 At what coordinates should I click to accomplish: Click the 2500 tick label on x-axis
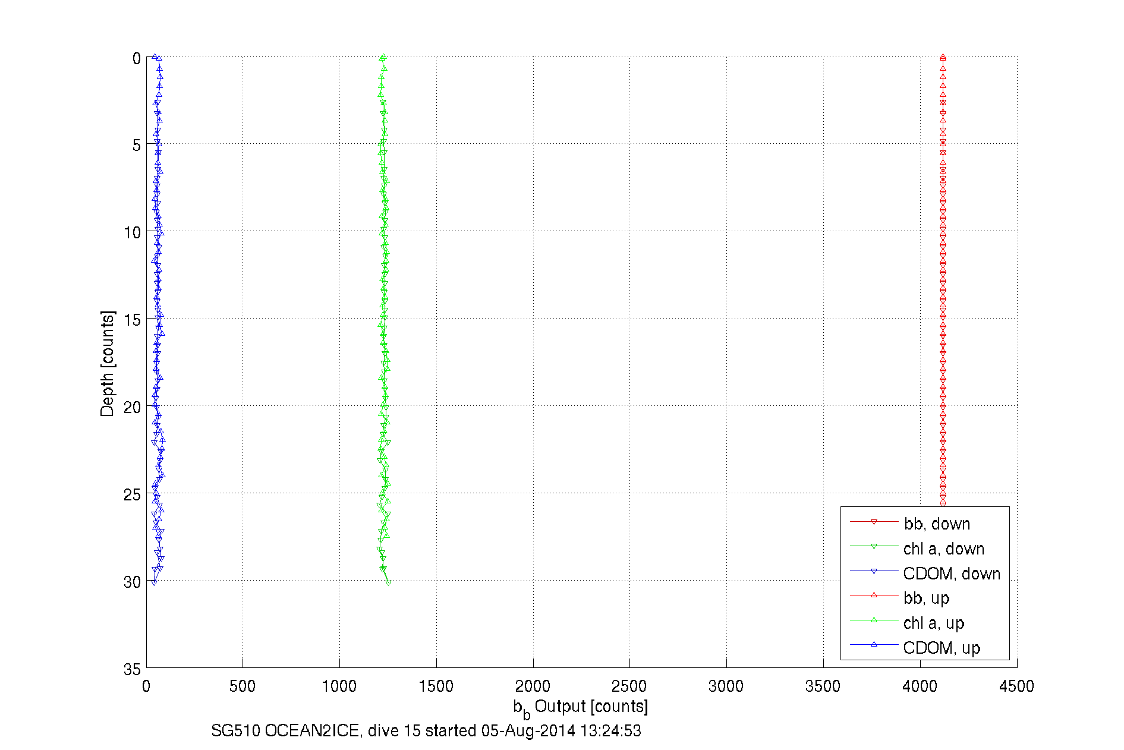629,686
